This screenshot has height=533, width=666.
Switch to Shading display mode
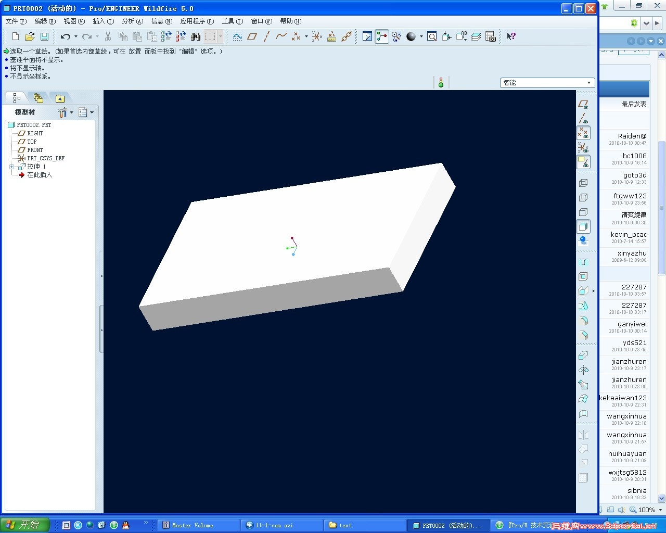(x=583, y=226)
